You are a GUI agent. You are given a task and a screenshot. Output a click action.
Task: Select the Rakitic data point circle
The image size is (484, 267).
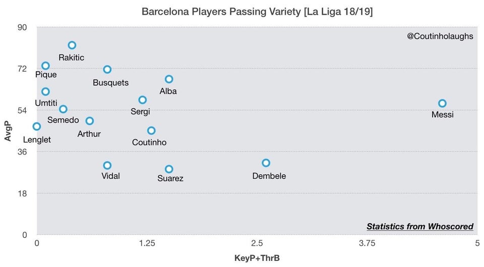72,45
